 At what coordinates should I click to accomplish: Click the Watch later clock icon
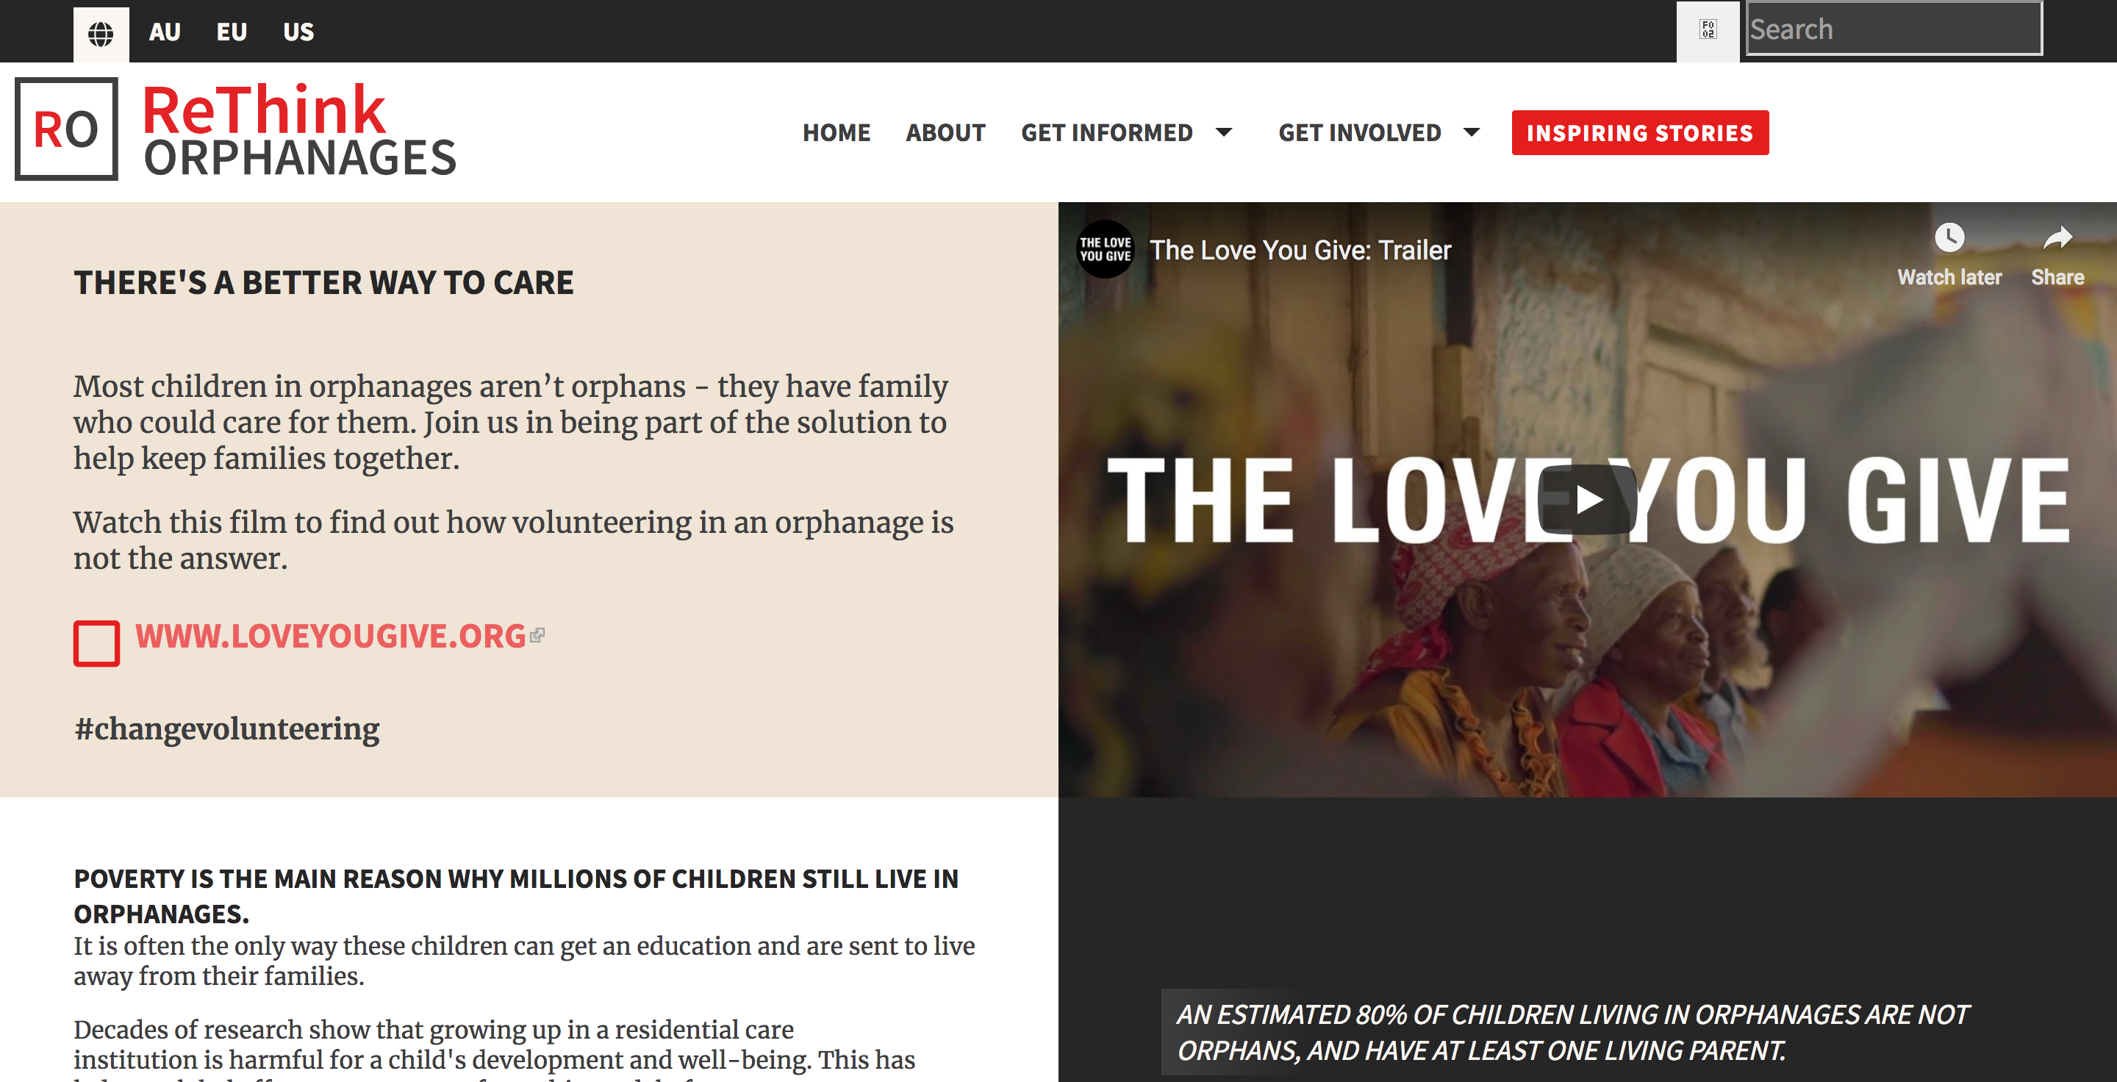(1949, 238)
